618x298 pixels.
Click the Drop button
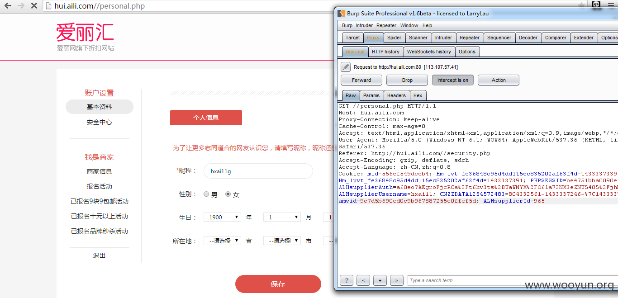click(407, 80)
